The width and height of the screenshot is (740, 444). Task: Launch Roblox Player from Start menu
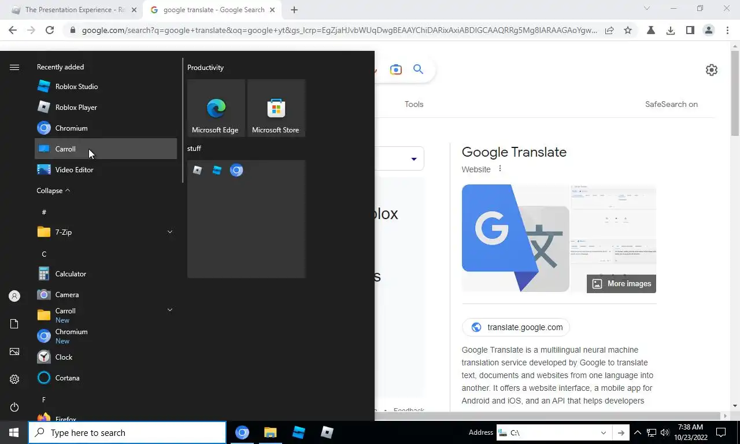click(106, 108)
